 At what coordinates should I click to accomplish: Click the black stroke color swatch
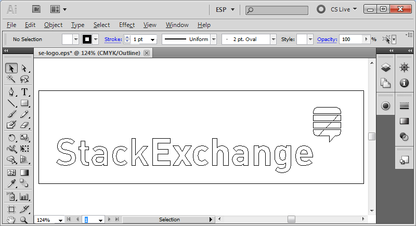[x=87, y=39]
